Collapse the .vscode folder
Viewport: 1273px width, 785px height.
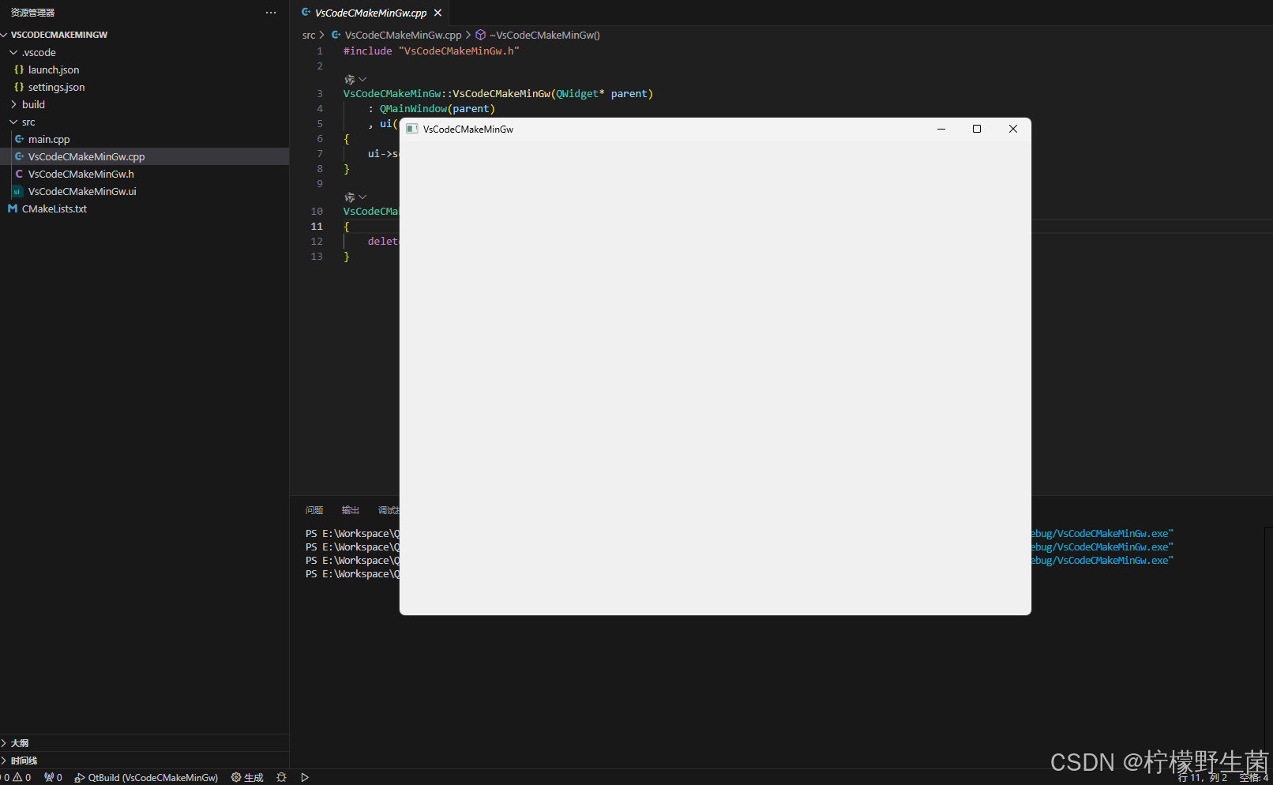point(39,53)
